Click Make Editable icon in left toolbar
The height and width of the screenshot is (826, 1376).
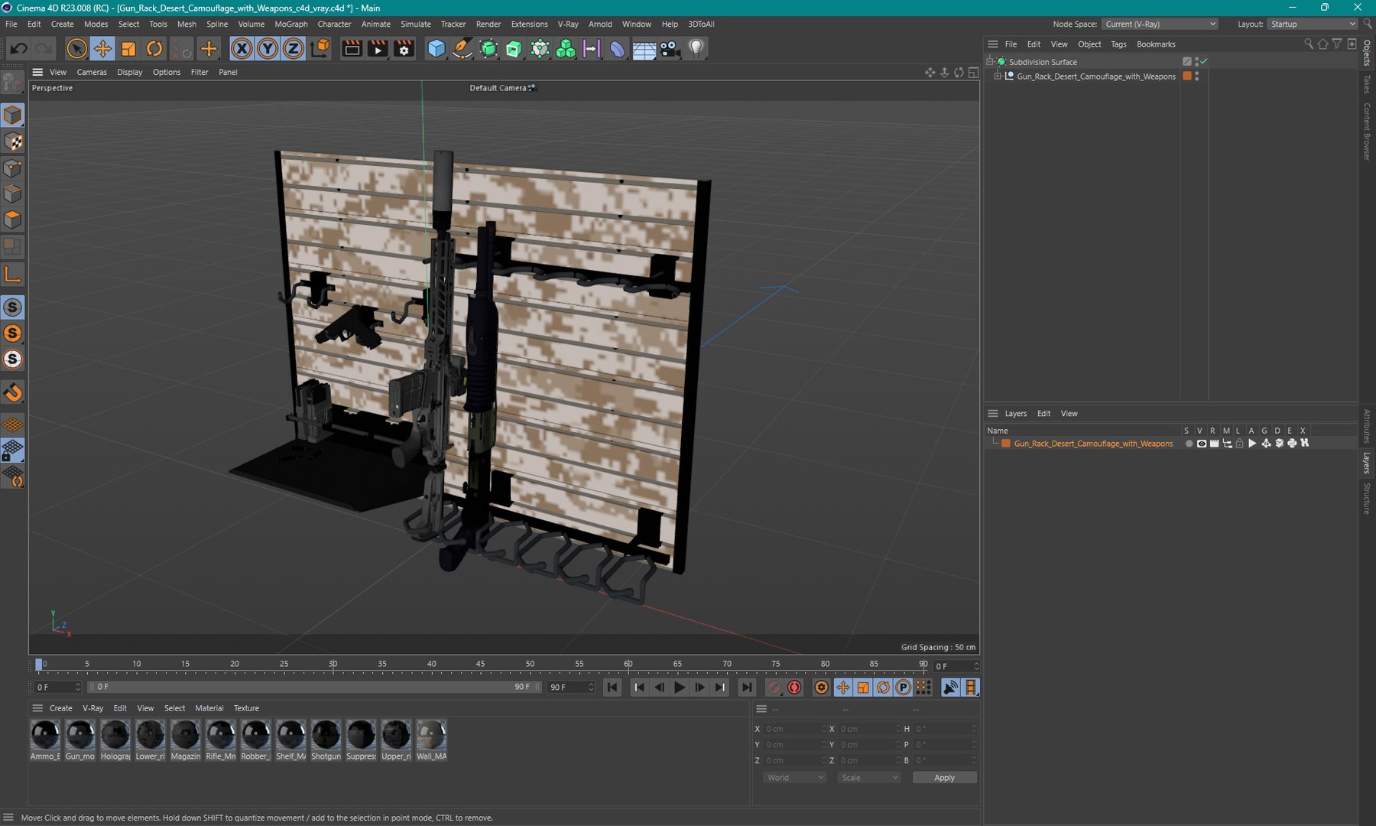tap(13, 81)
